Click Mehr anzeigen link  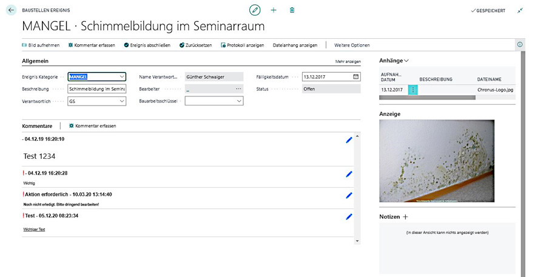click(x=348, y=62)
